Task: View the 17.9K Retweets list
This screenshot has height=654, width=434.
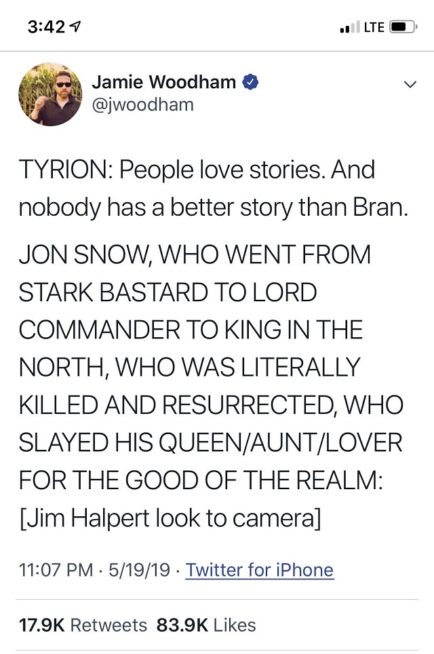Action: [x=83, y=624]
